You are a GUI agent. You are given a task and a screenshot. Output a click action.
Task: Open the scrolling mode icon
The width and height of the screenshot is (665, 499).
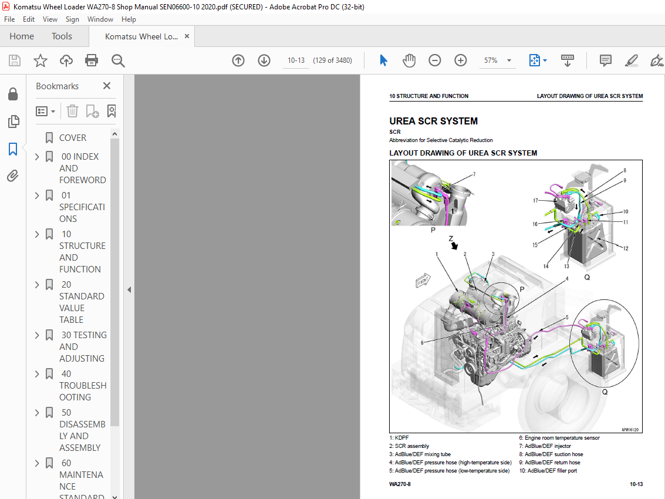[x=568, y=60]
